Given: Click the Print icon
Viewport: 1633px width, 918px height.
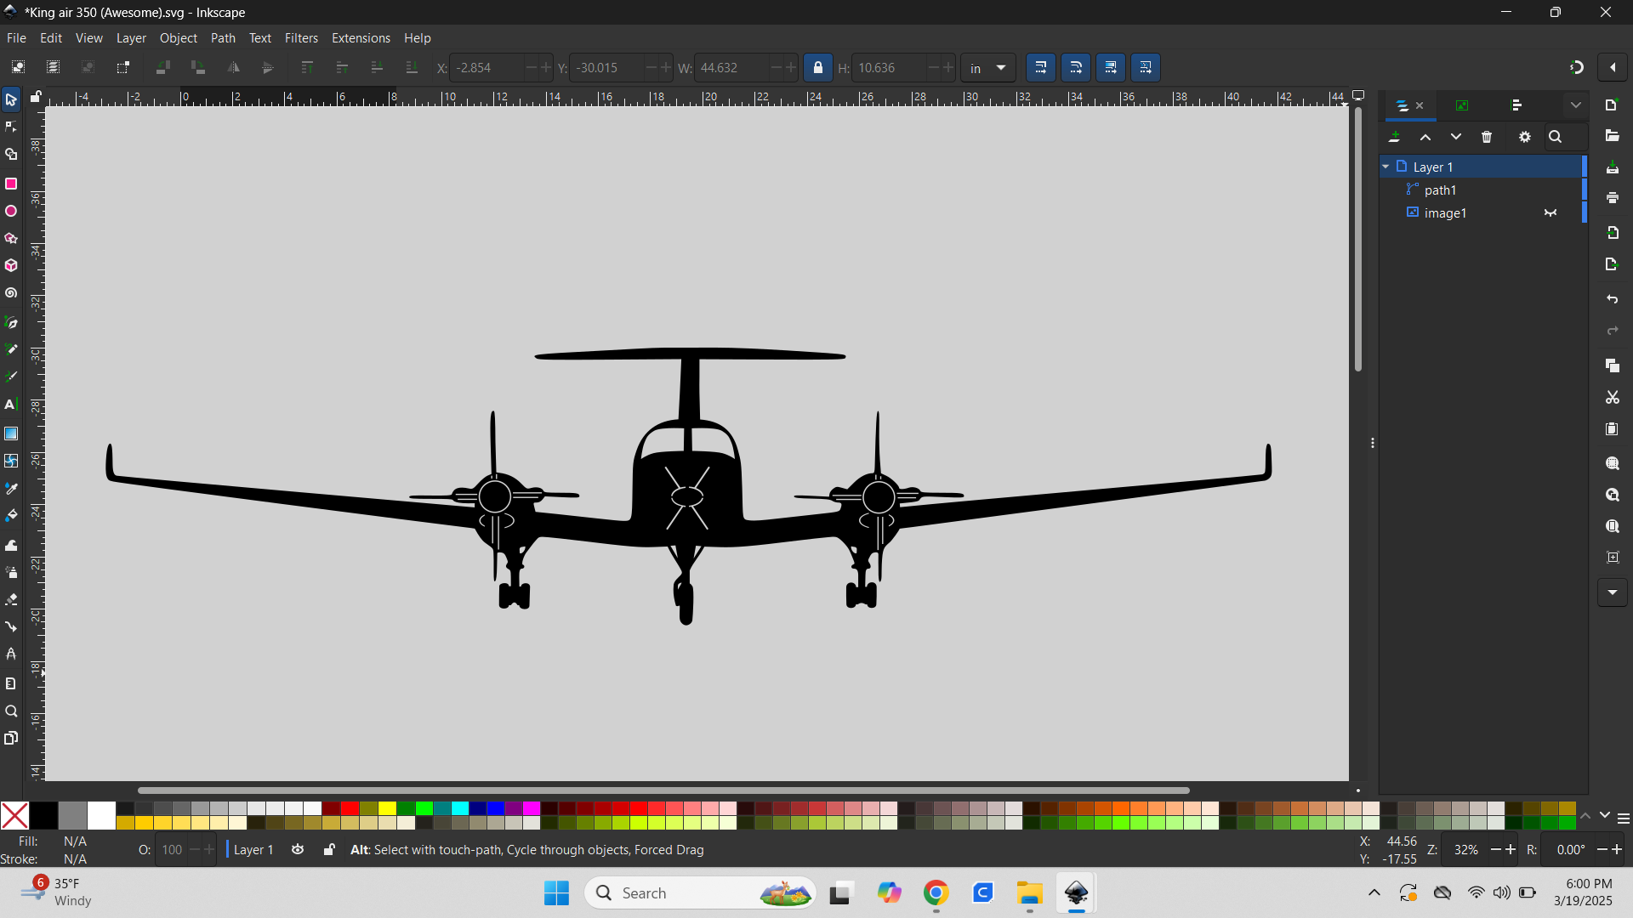Looking at the screenshot, I should coord(1613,198).
